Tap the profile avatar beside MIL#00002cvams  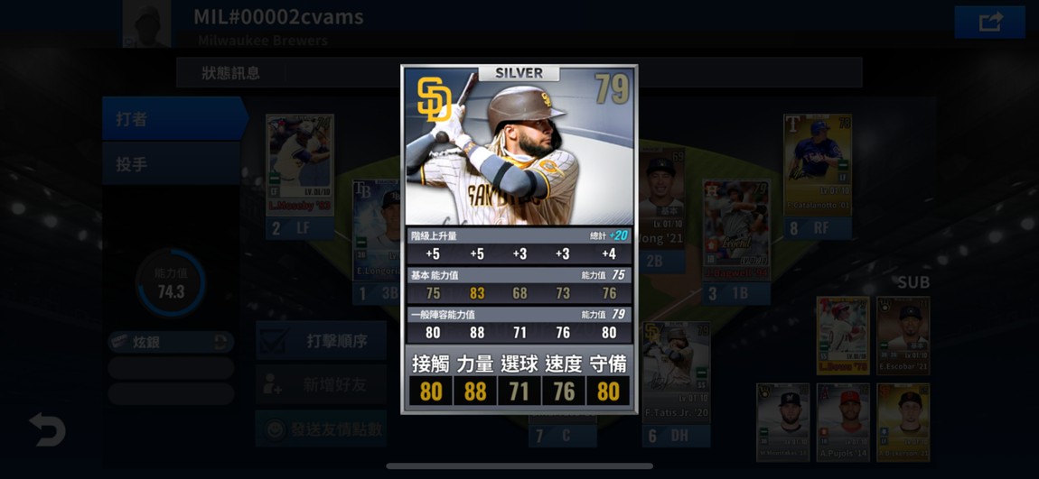click(x=146, y=23)
